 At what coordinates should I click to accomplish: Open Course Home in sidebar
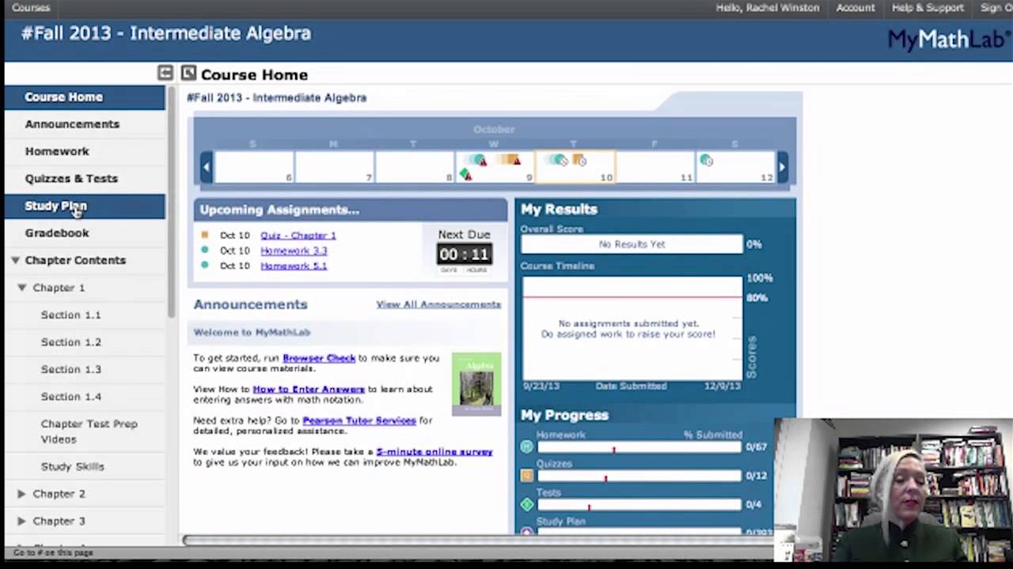[x=85, y=96]
